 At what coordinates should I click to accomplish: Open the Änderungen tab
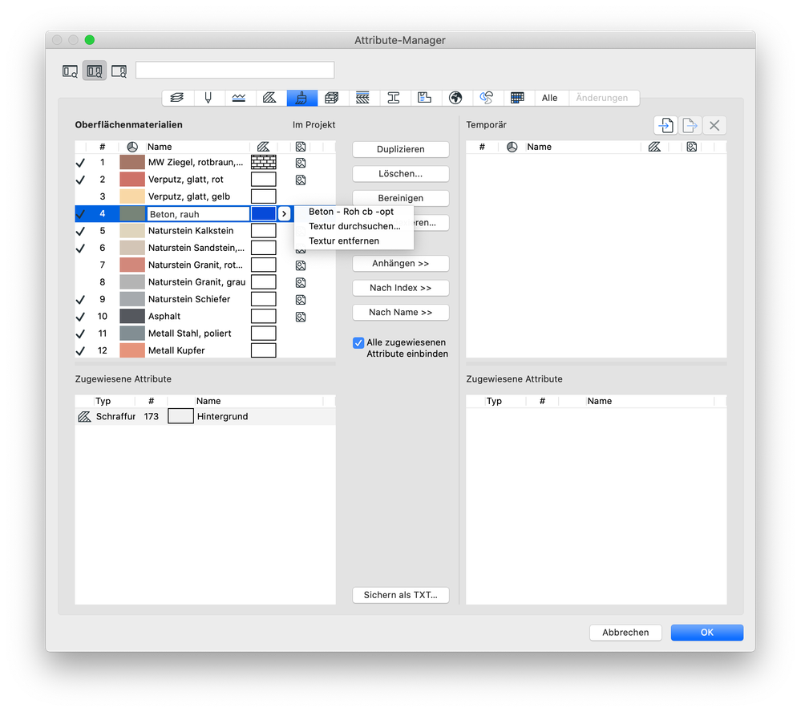coord(602,98)
